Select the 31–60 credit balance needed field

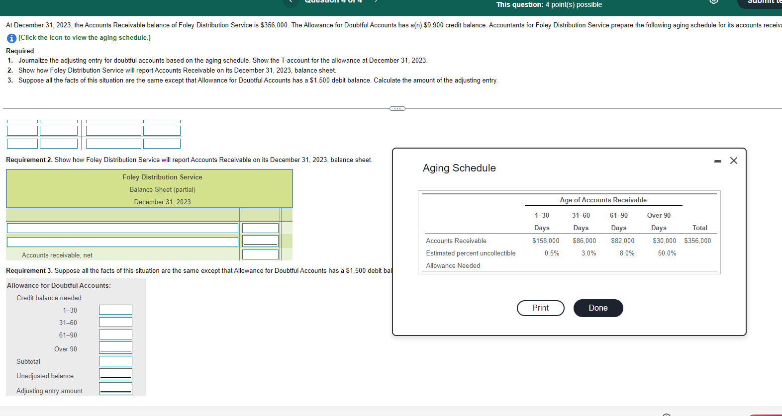[x=115, y=323]
